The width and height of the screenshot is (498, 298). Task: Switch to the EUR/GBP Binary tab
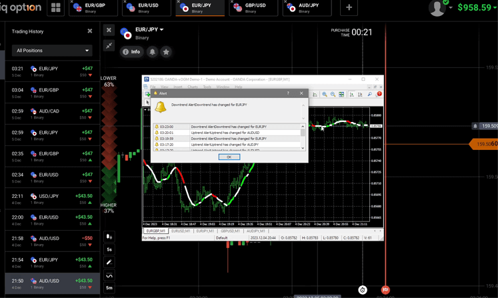(x=93, y=8)
